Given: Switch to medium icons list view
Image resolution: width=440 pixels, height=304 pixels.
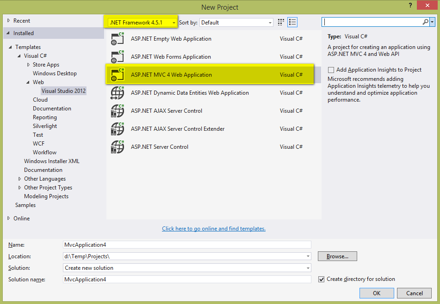Looking at the screenshot, I should click(292, 23).
